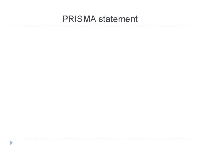Click the dashed divider line above the footer
Viewport: 200px width, 150px height.
coord(100,139)
